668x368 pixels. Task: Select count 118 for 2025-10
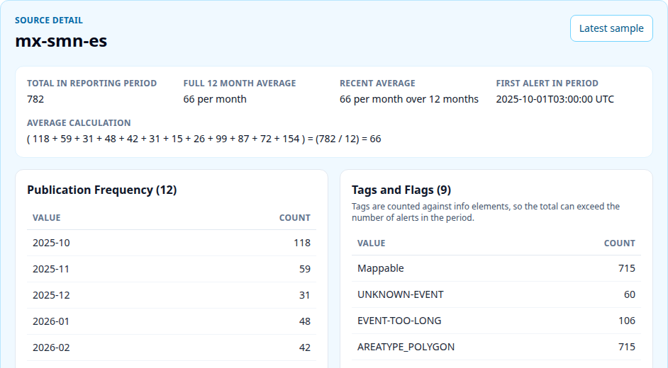click(x=302, y=243)
